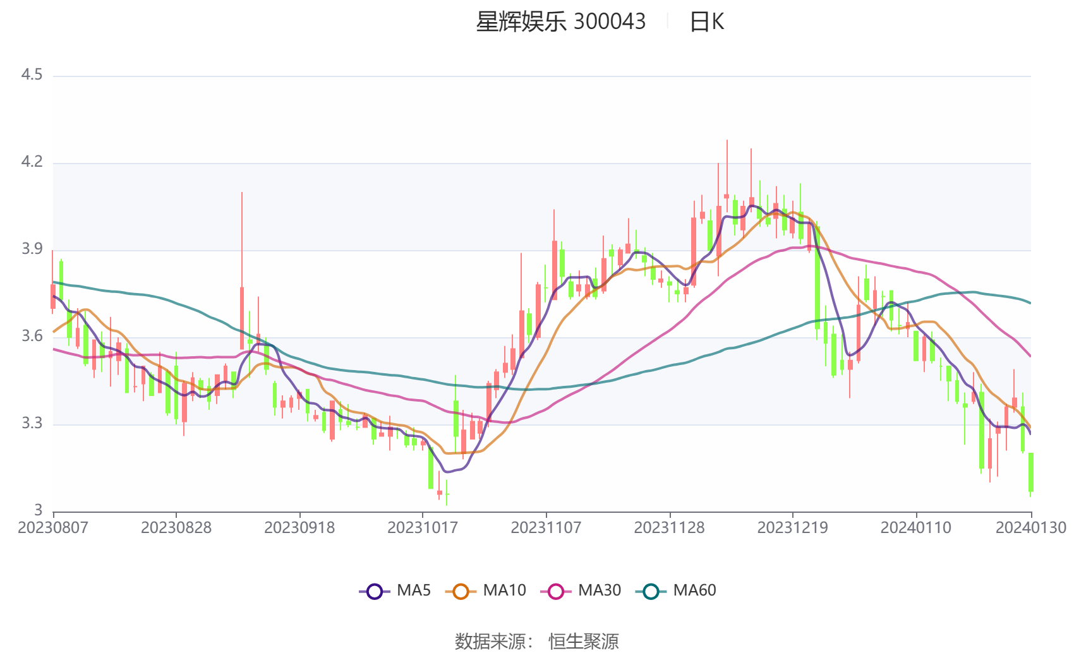Click the MA10 legend label text
Screen dimensions: 1074x653
504,590
